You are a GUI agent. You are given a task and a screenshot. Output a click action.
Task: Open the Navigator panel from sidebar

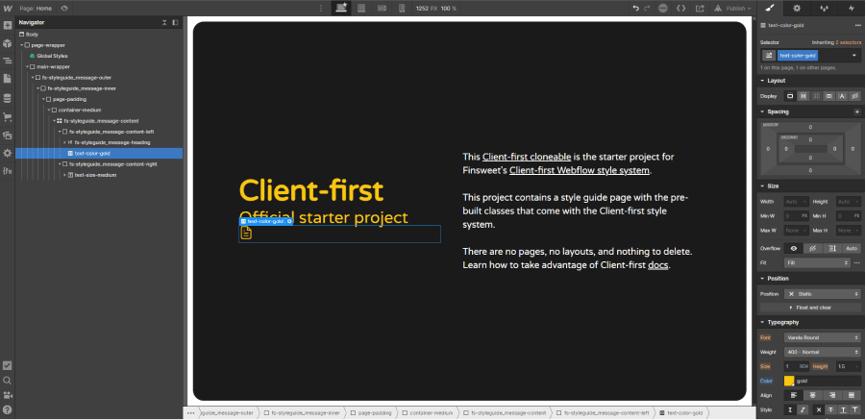pos(7,62)
